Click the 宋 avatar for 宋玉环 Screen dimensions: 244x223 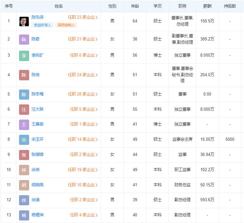point(24,139)
